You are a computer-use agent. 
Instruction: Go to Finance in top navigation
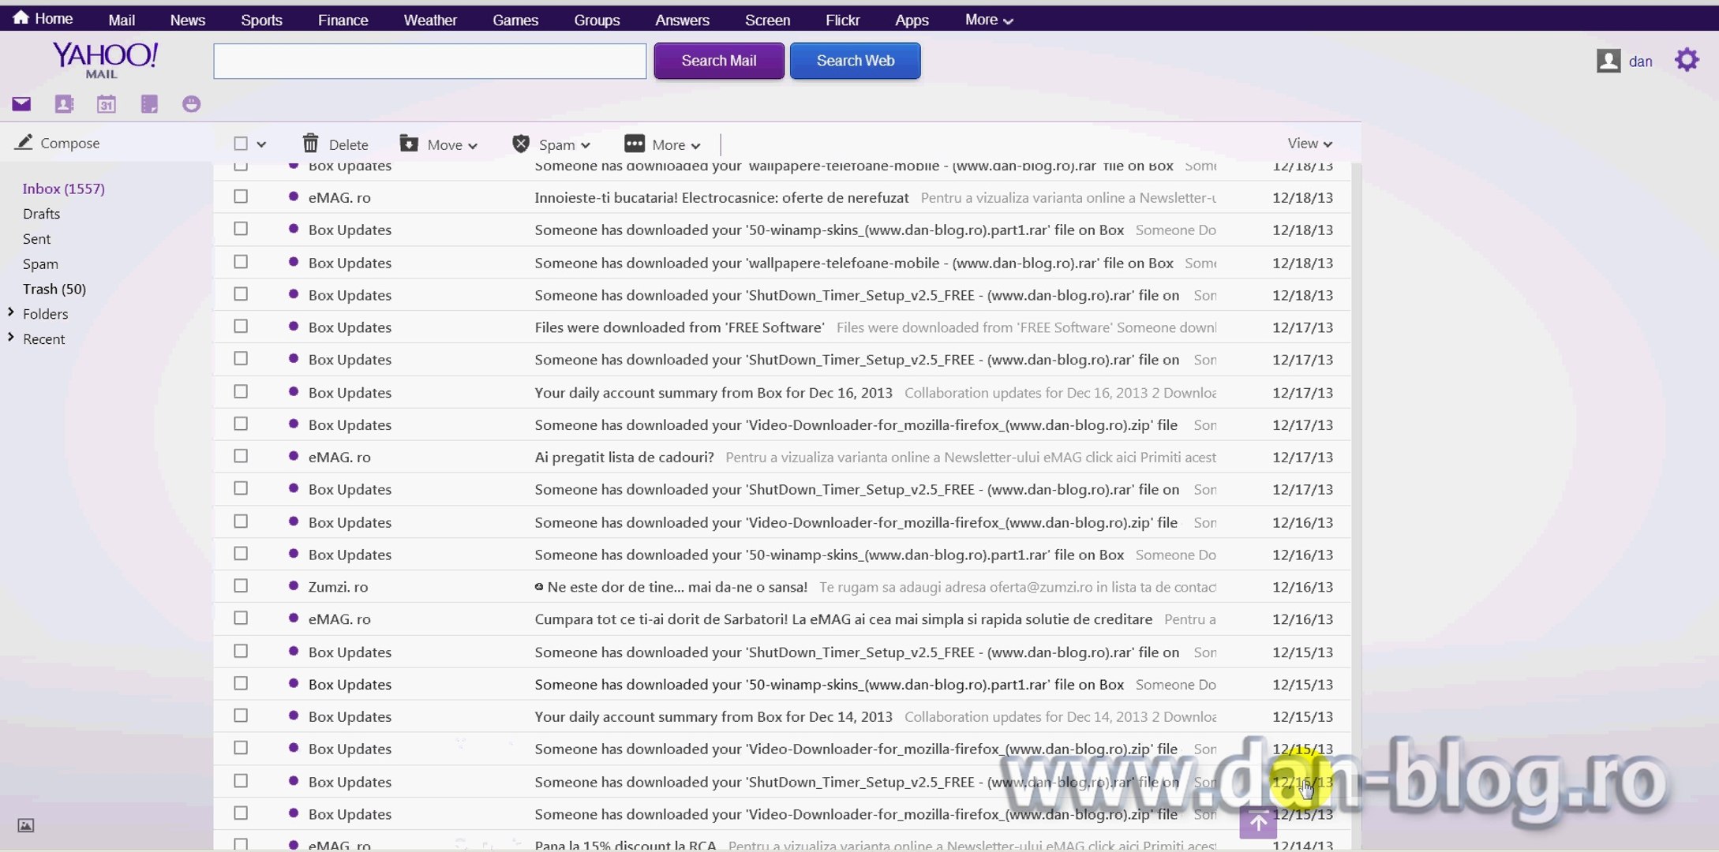[x=343, y=20]
